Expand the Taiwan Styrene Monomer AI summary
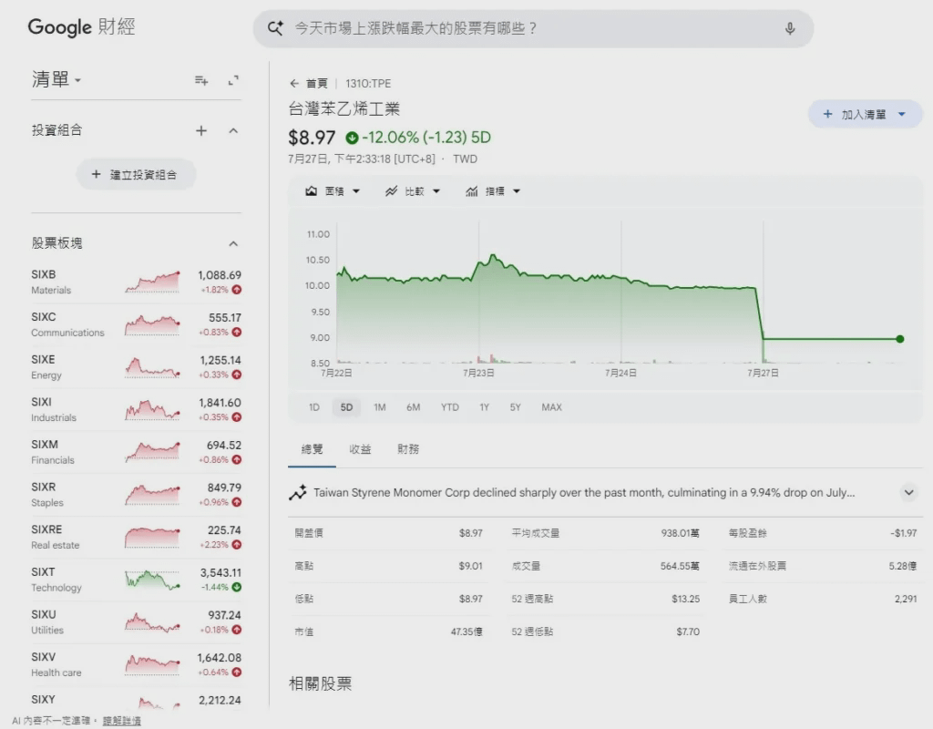Viewport: 933px width, 729px height. click(x=908, y=493)
